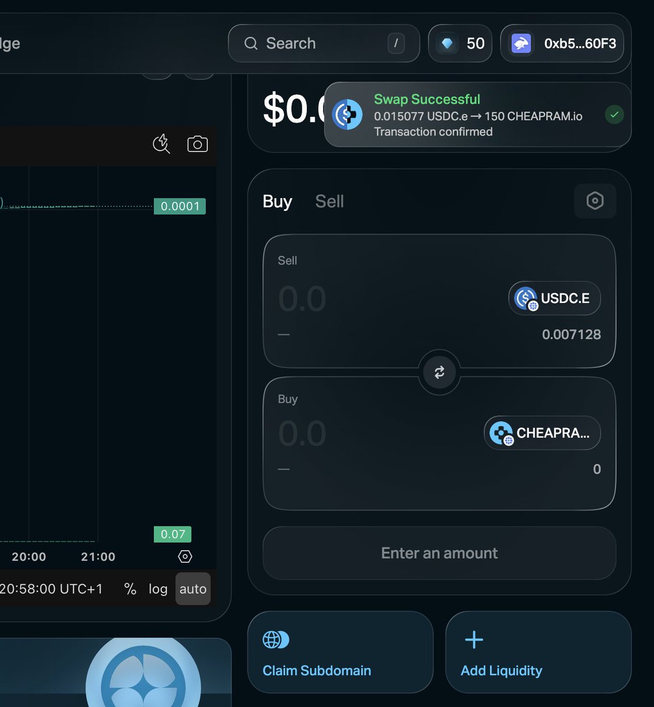The image size is (654, 707).
Task: Switch to the Buy tab
Action: click(278, 201)
